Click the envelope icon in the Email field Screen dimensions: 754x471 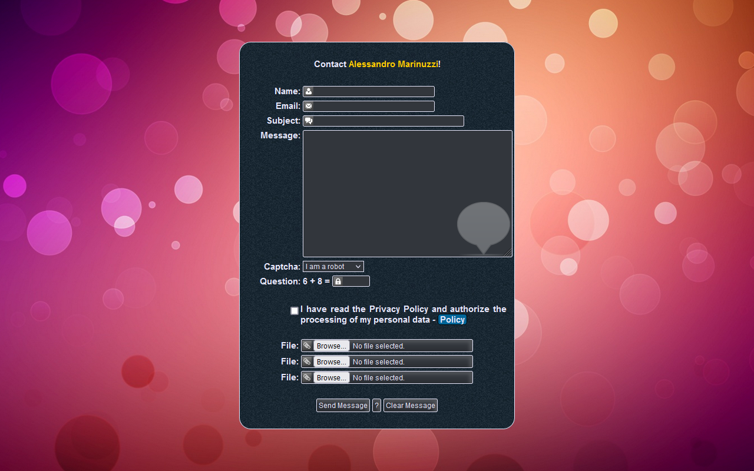point(309,106)
